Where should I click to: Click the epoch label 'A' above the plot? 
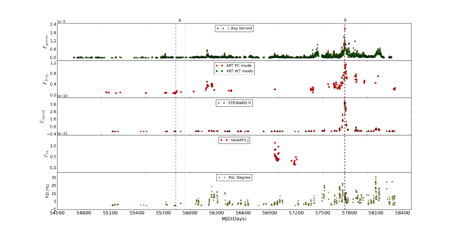point(180,20)
